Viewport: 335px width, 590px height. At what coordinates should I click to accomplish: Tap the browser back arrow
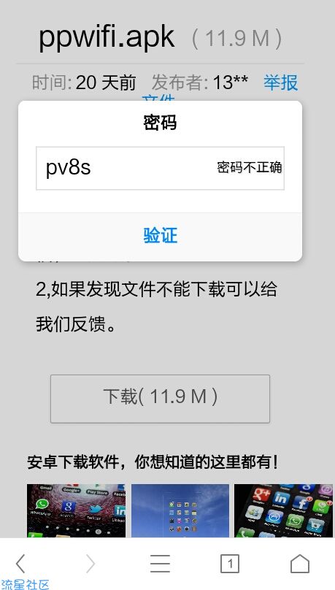tap(20, 564)
